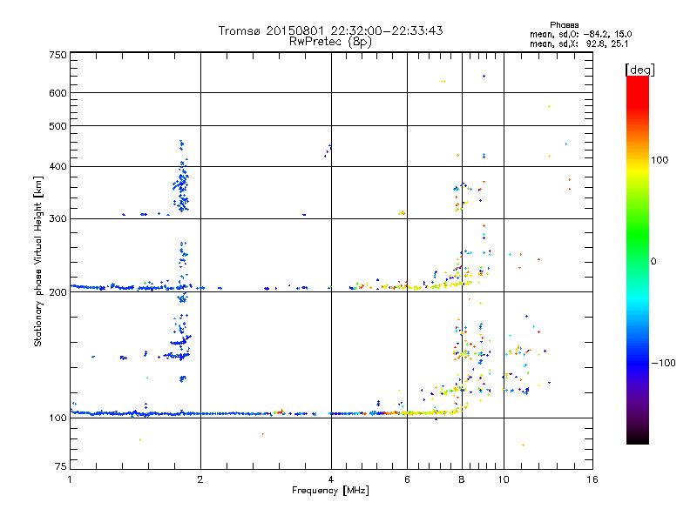Click the y-axis tick label "600"
Viewport: 697px width, 522px height.
58,93
